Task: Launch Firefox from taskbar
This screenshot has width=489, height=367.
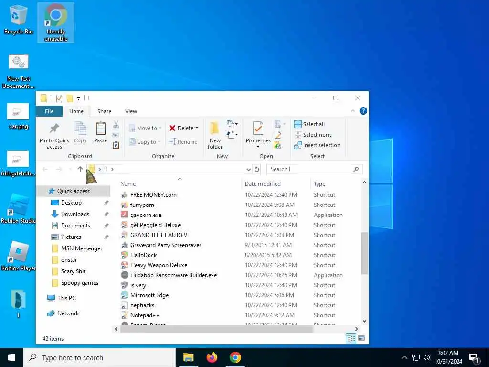Action: click(x=212, y=357)
